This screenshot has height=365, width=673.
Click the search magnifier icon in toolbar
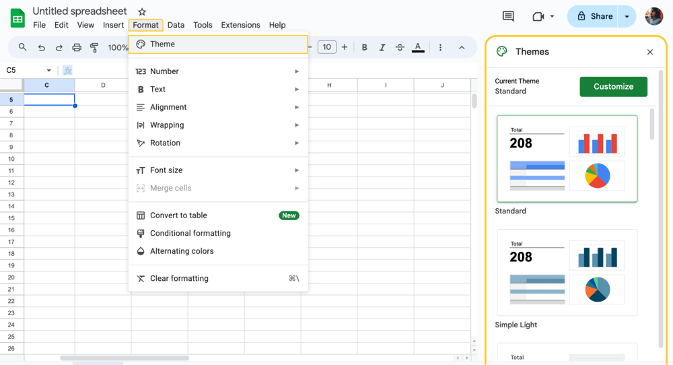[22, 47]
